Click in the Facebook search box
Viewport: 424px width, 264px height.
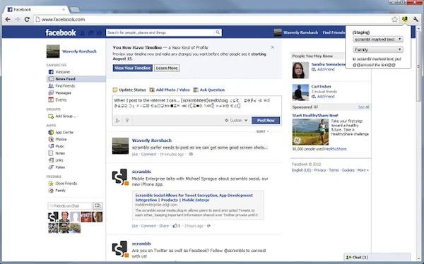tap(160, 32)
